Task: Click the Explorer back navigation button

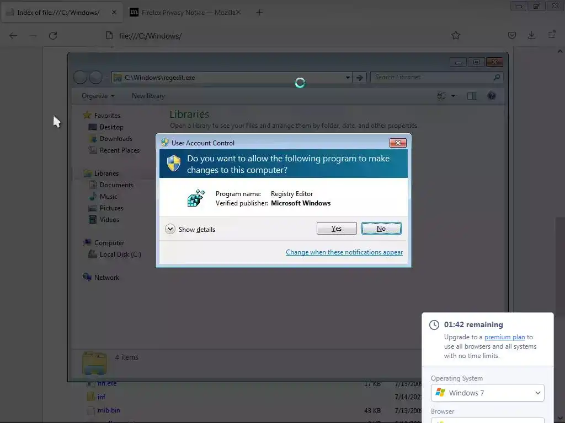Action: click(x=80, y=77)
